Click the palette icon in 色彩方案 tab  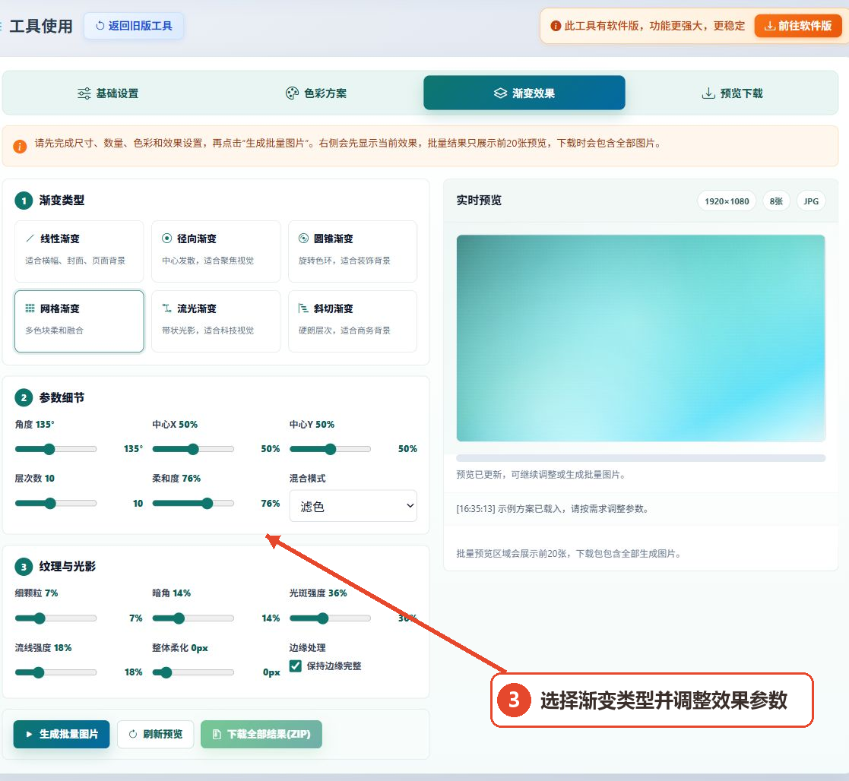pos(292,93)
